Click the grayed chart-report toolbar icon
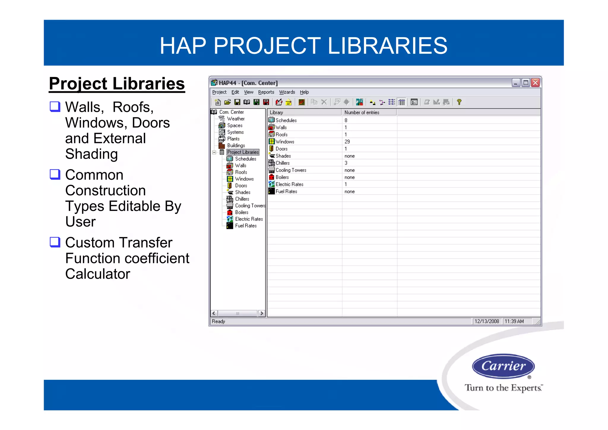 pos(436,102)
